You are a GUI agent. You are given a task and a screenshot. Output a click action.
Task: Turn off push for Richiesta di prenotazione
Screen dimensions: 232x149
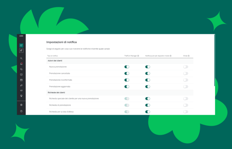148,105
